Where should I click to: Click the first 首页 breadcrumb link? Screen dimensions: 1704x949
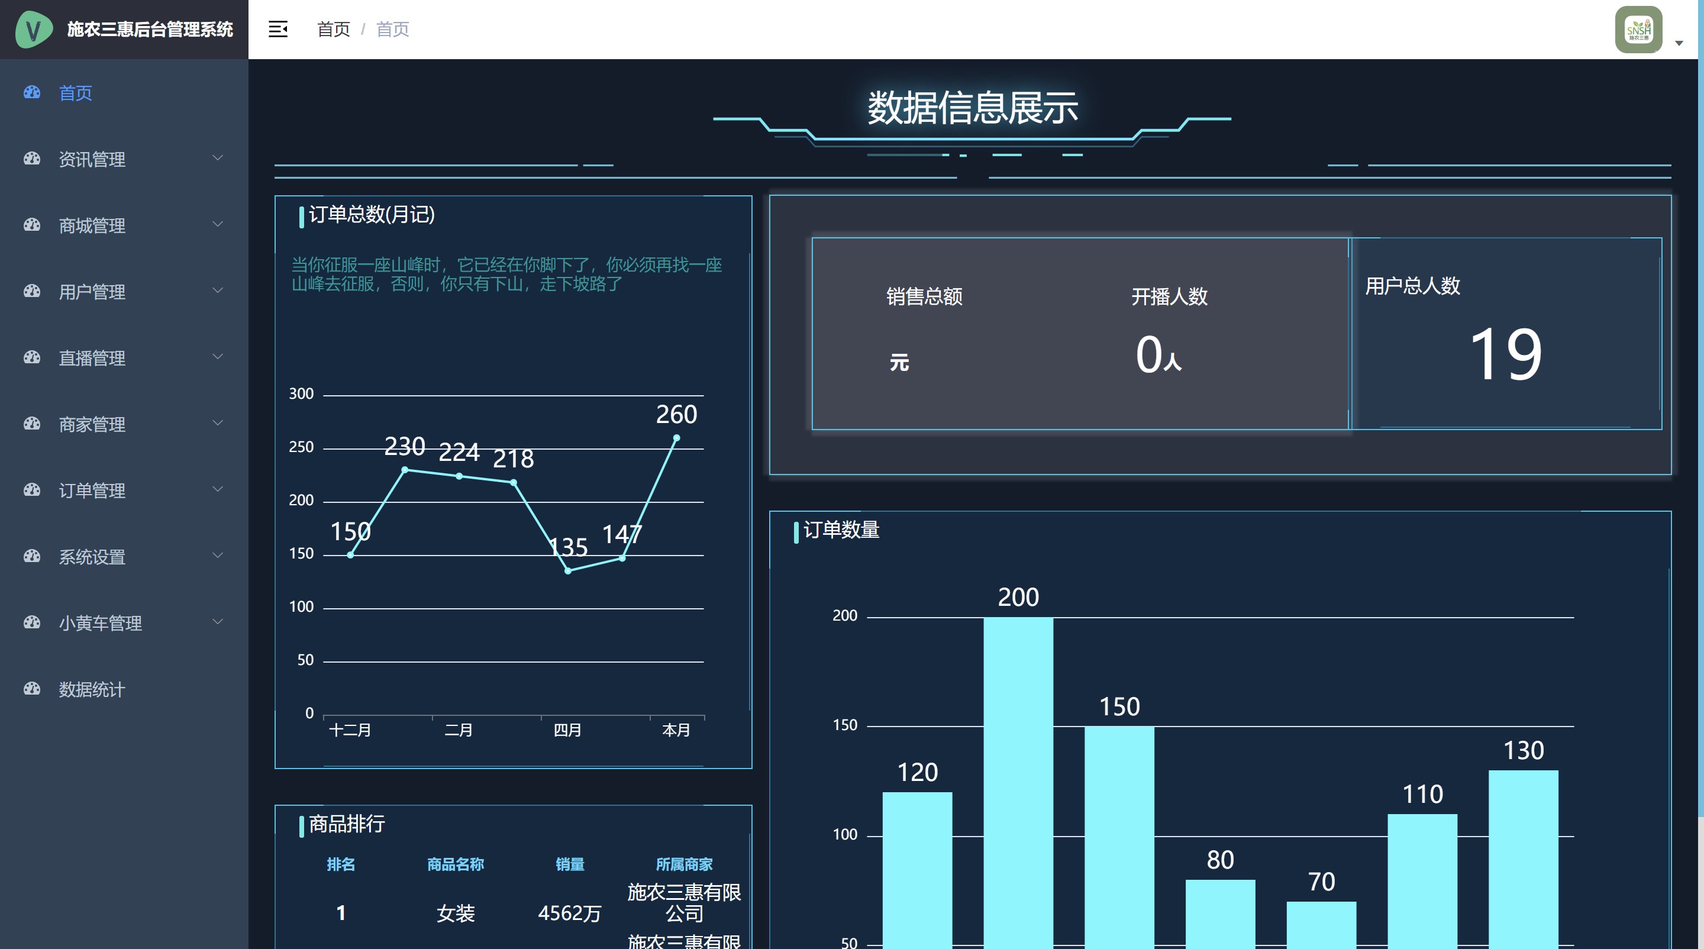pos(333,29)
